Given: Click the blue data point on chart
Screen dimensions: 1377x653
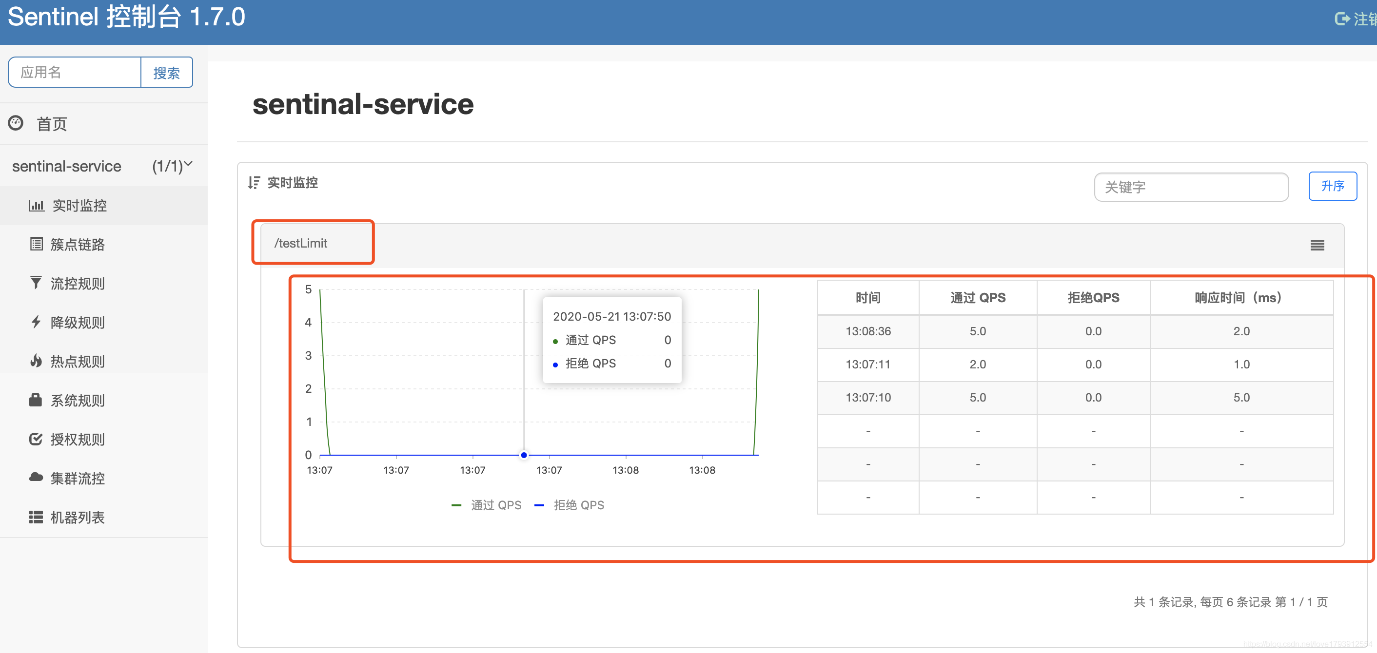Looking at the screenshot, I should pyautogui.click(x=524, y=455).
